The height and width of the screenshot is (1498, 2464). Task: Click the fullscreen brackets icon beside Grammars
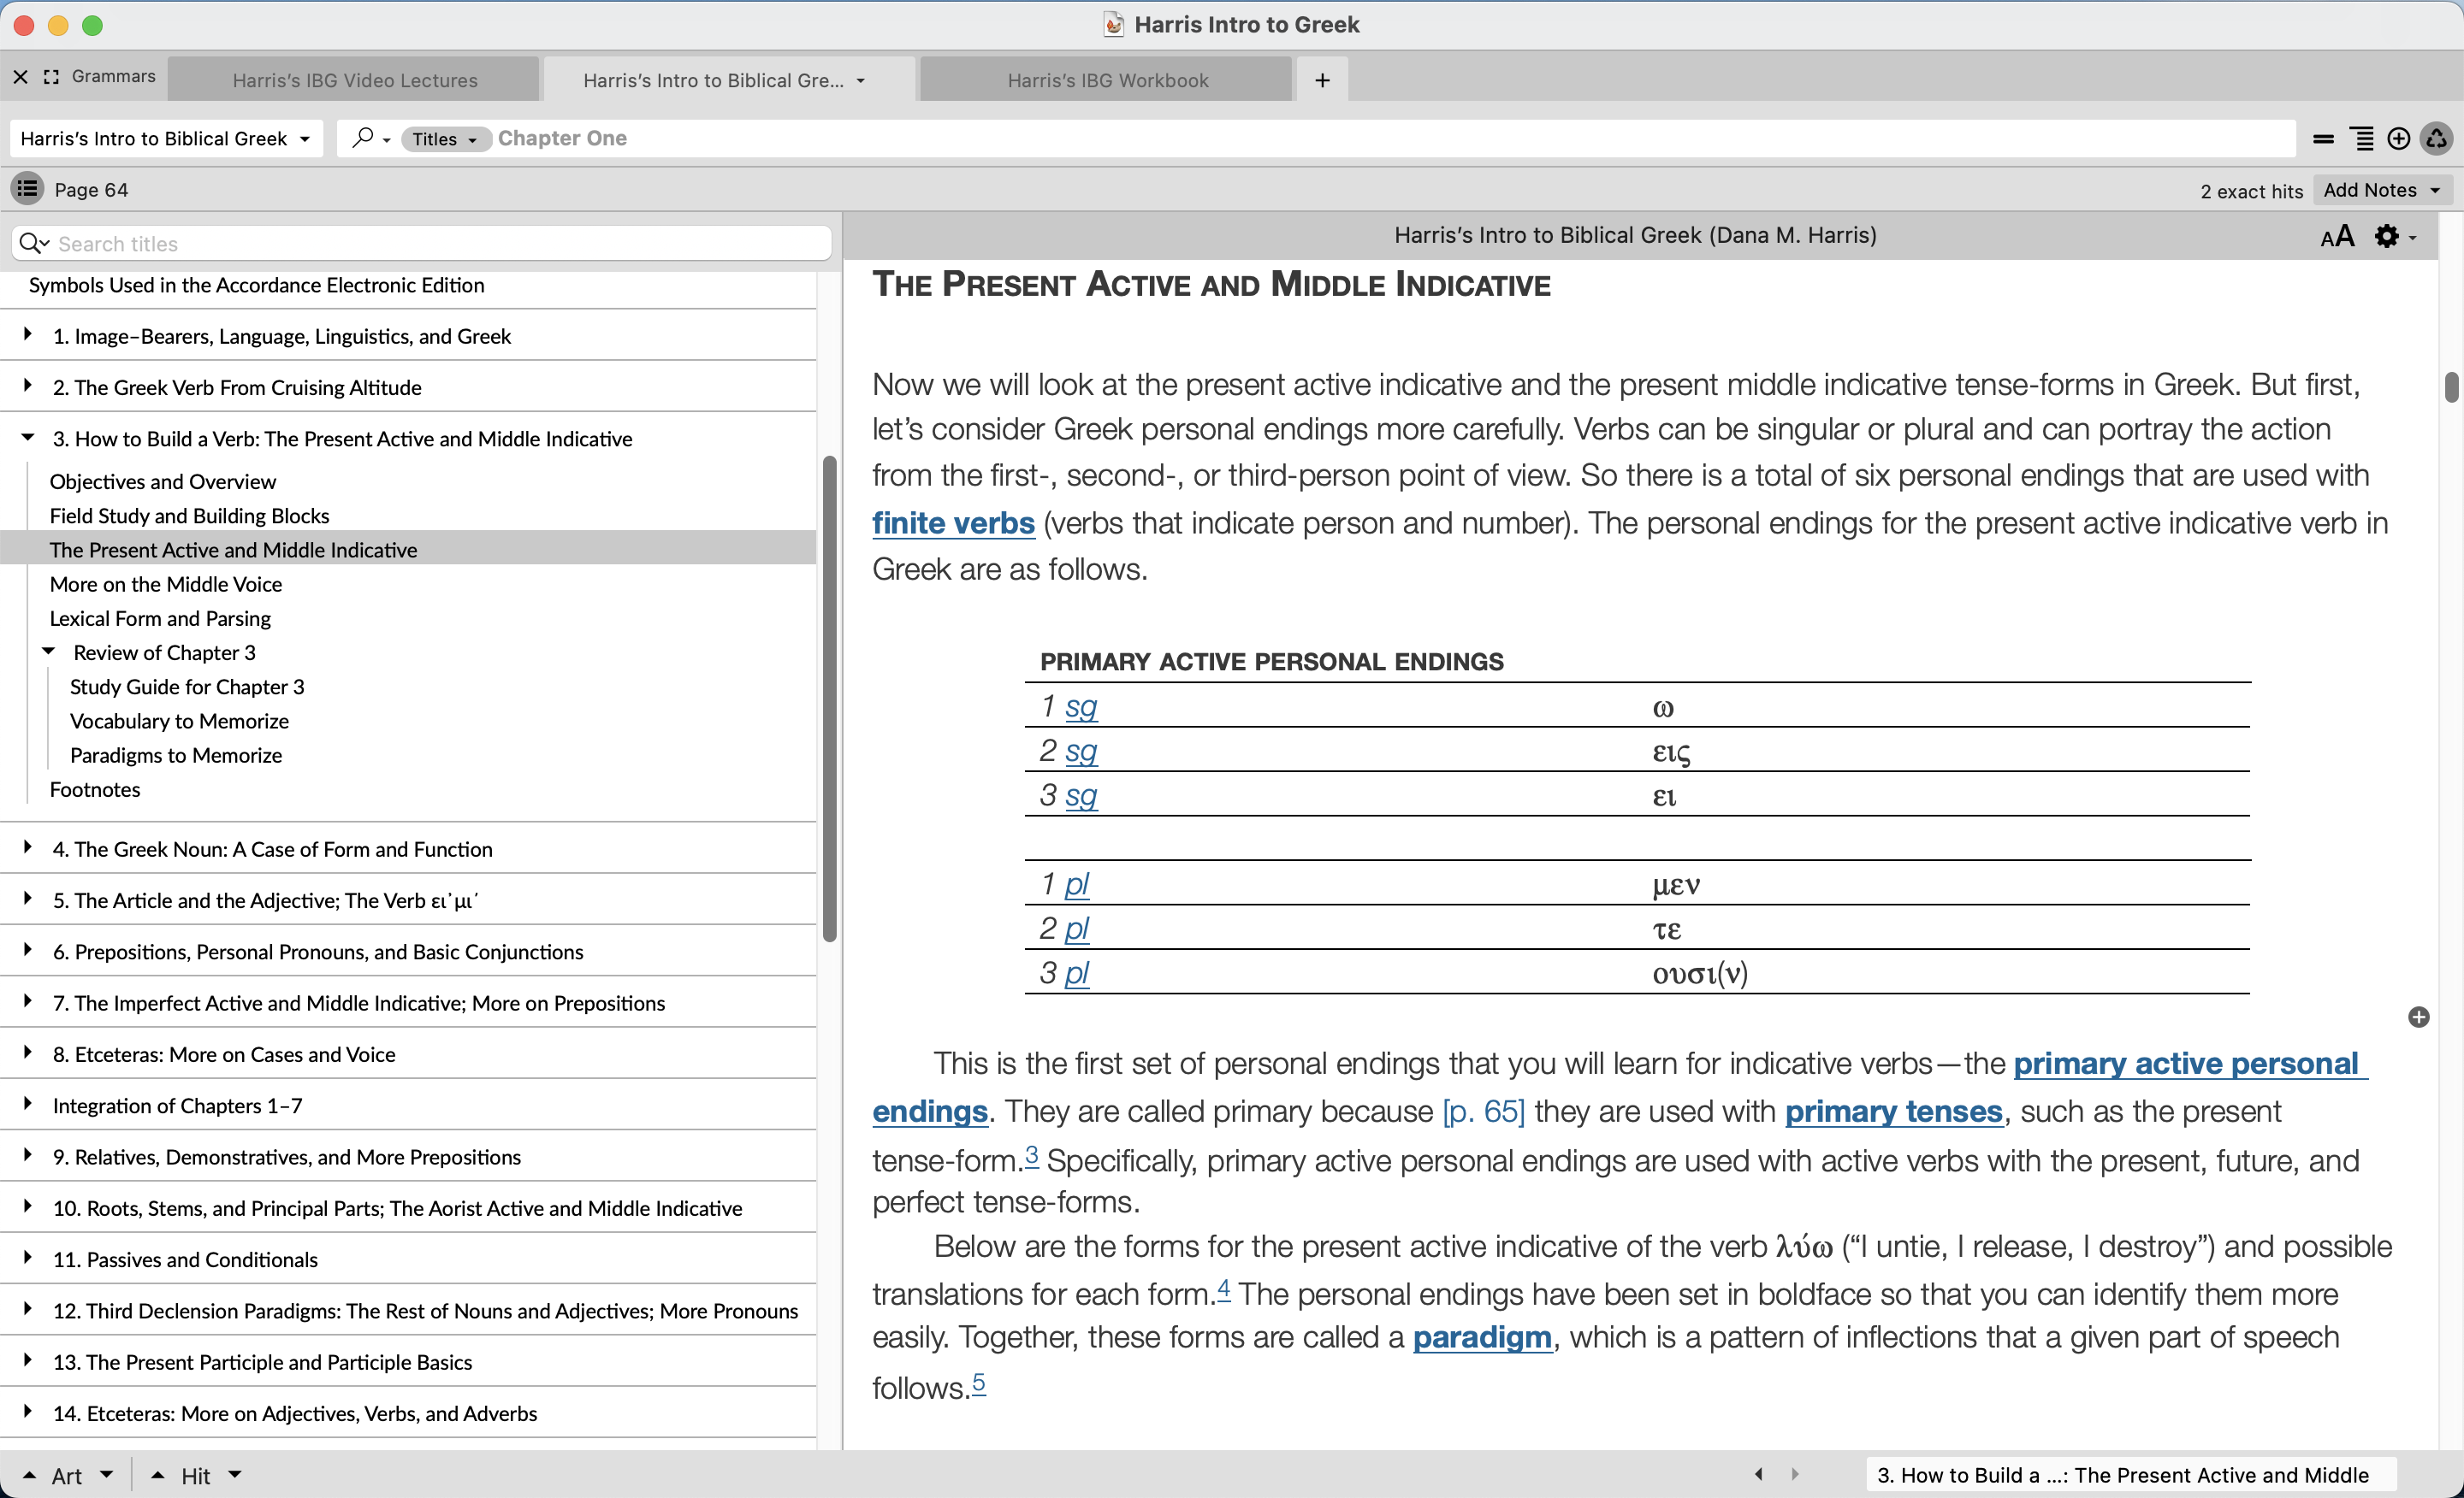[51, 77]
